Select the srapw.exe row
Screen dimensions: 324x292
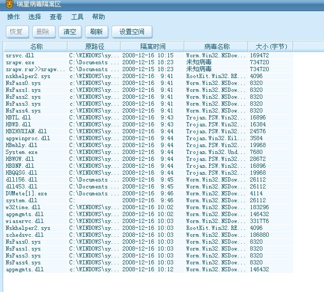pyautogui.click(x=148, y=62)
